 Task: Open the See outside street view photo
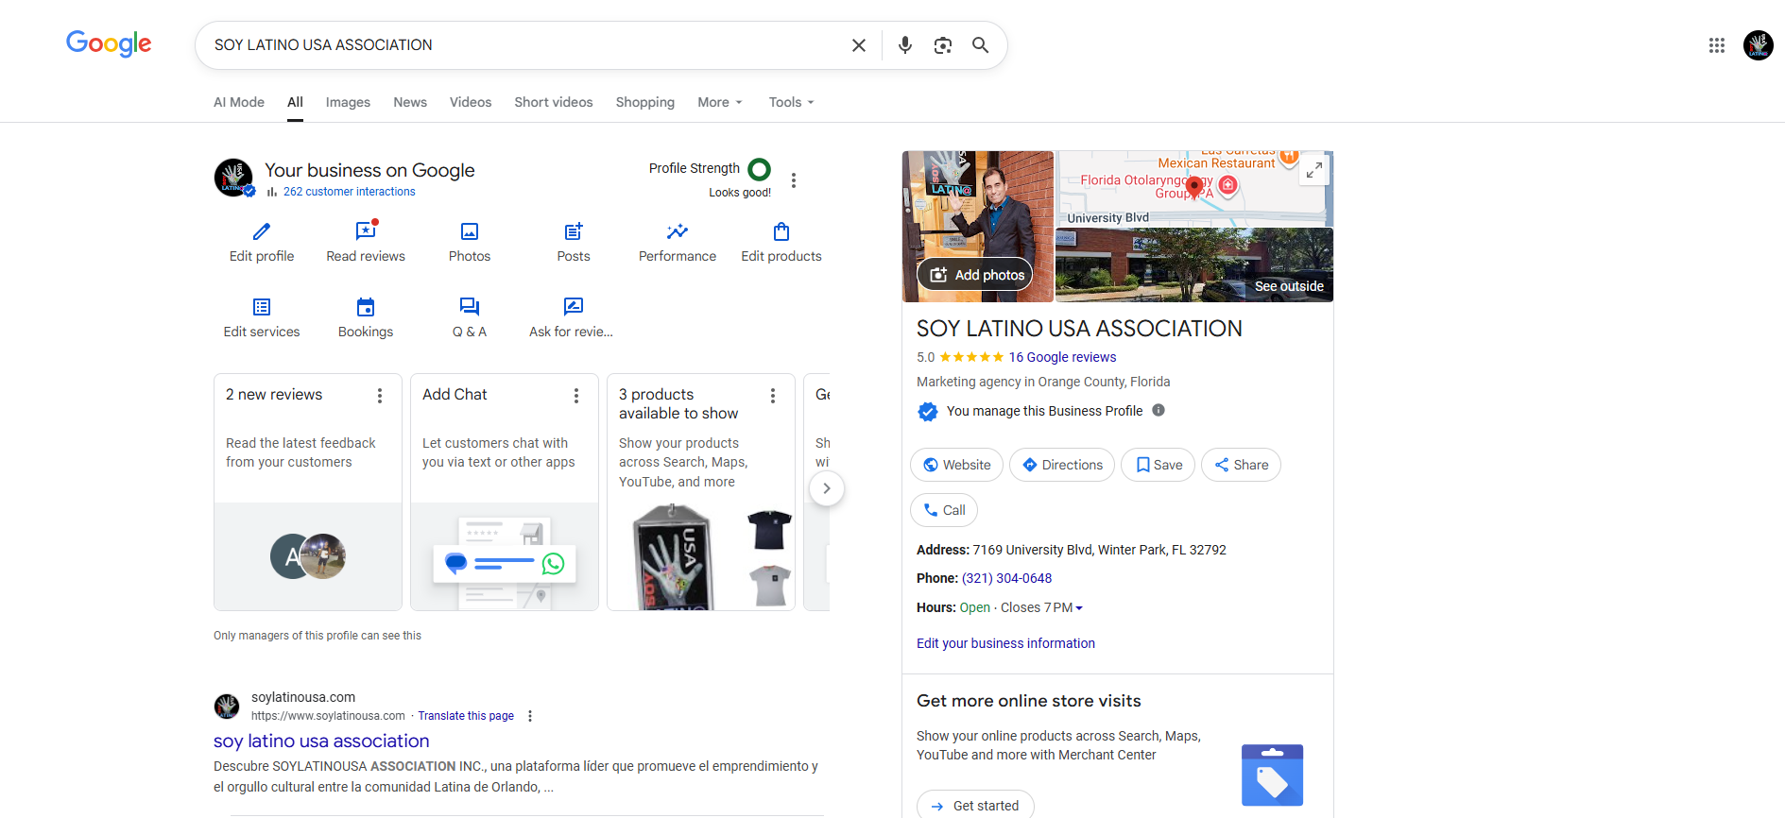point(1194,264)
